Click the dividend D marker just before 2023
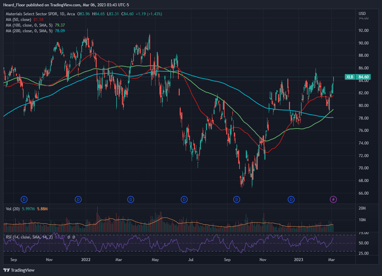This screenshot has width=382, height=276. [291, 200]
